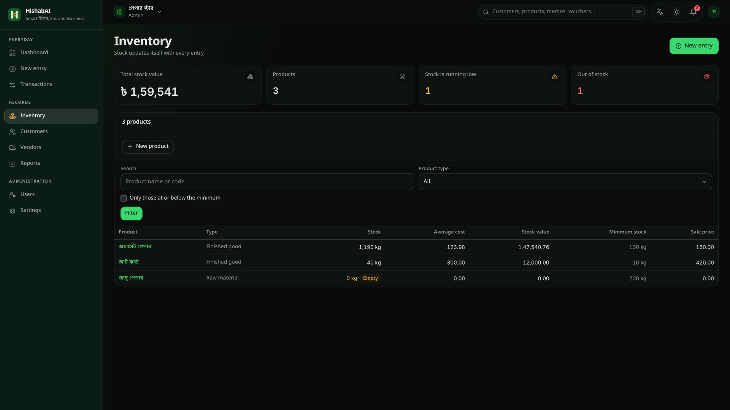Click the 200 kg minimum stock cell
This screenshot has height=410, width=730.
click(638, 279)
